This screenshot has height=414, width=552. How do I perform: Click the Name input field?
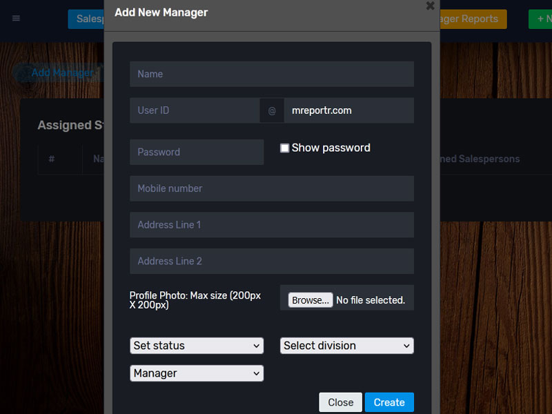pos(271,74)
